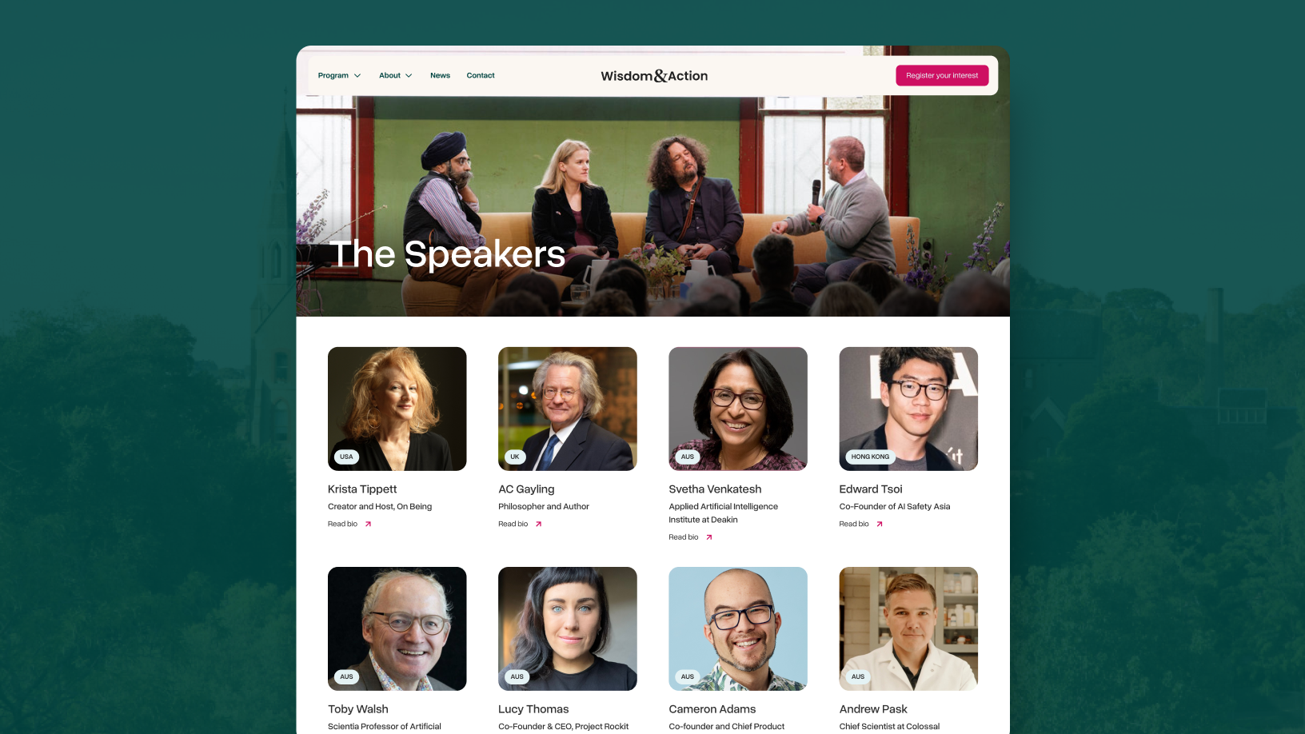This screenshot has width=1305, height=734.
Task: Click the UK badge on AC Gayling's photo
Action: 515,457
